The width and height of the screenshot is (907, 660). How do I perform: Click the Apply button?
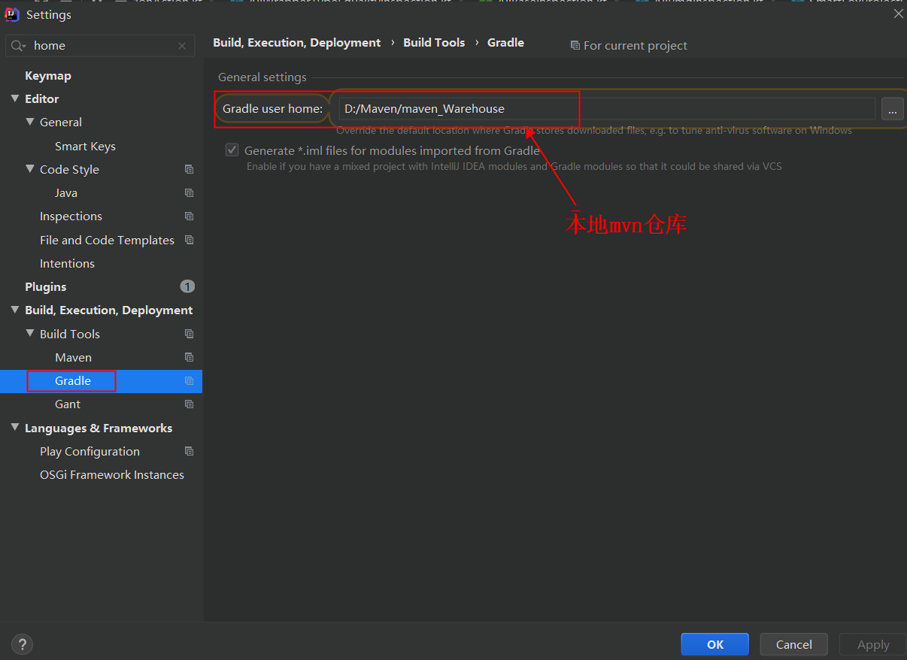873,644
